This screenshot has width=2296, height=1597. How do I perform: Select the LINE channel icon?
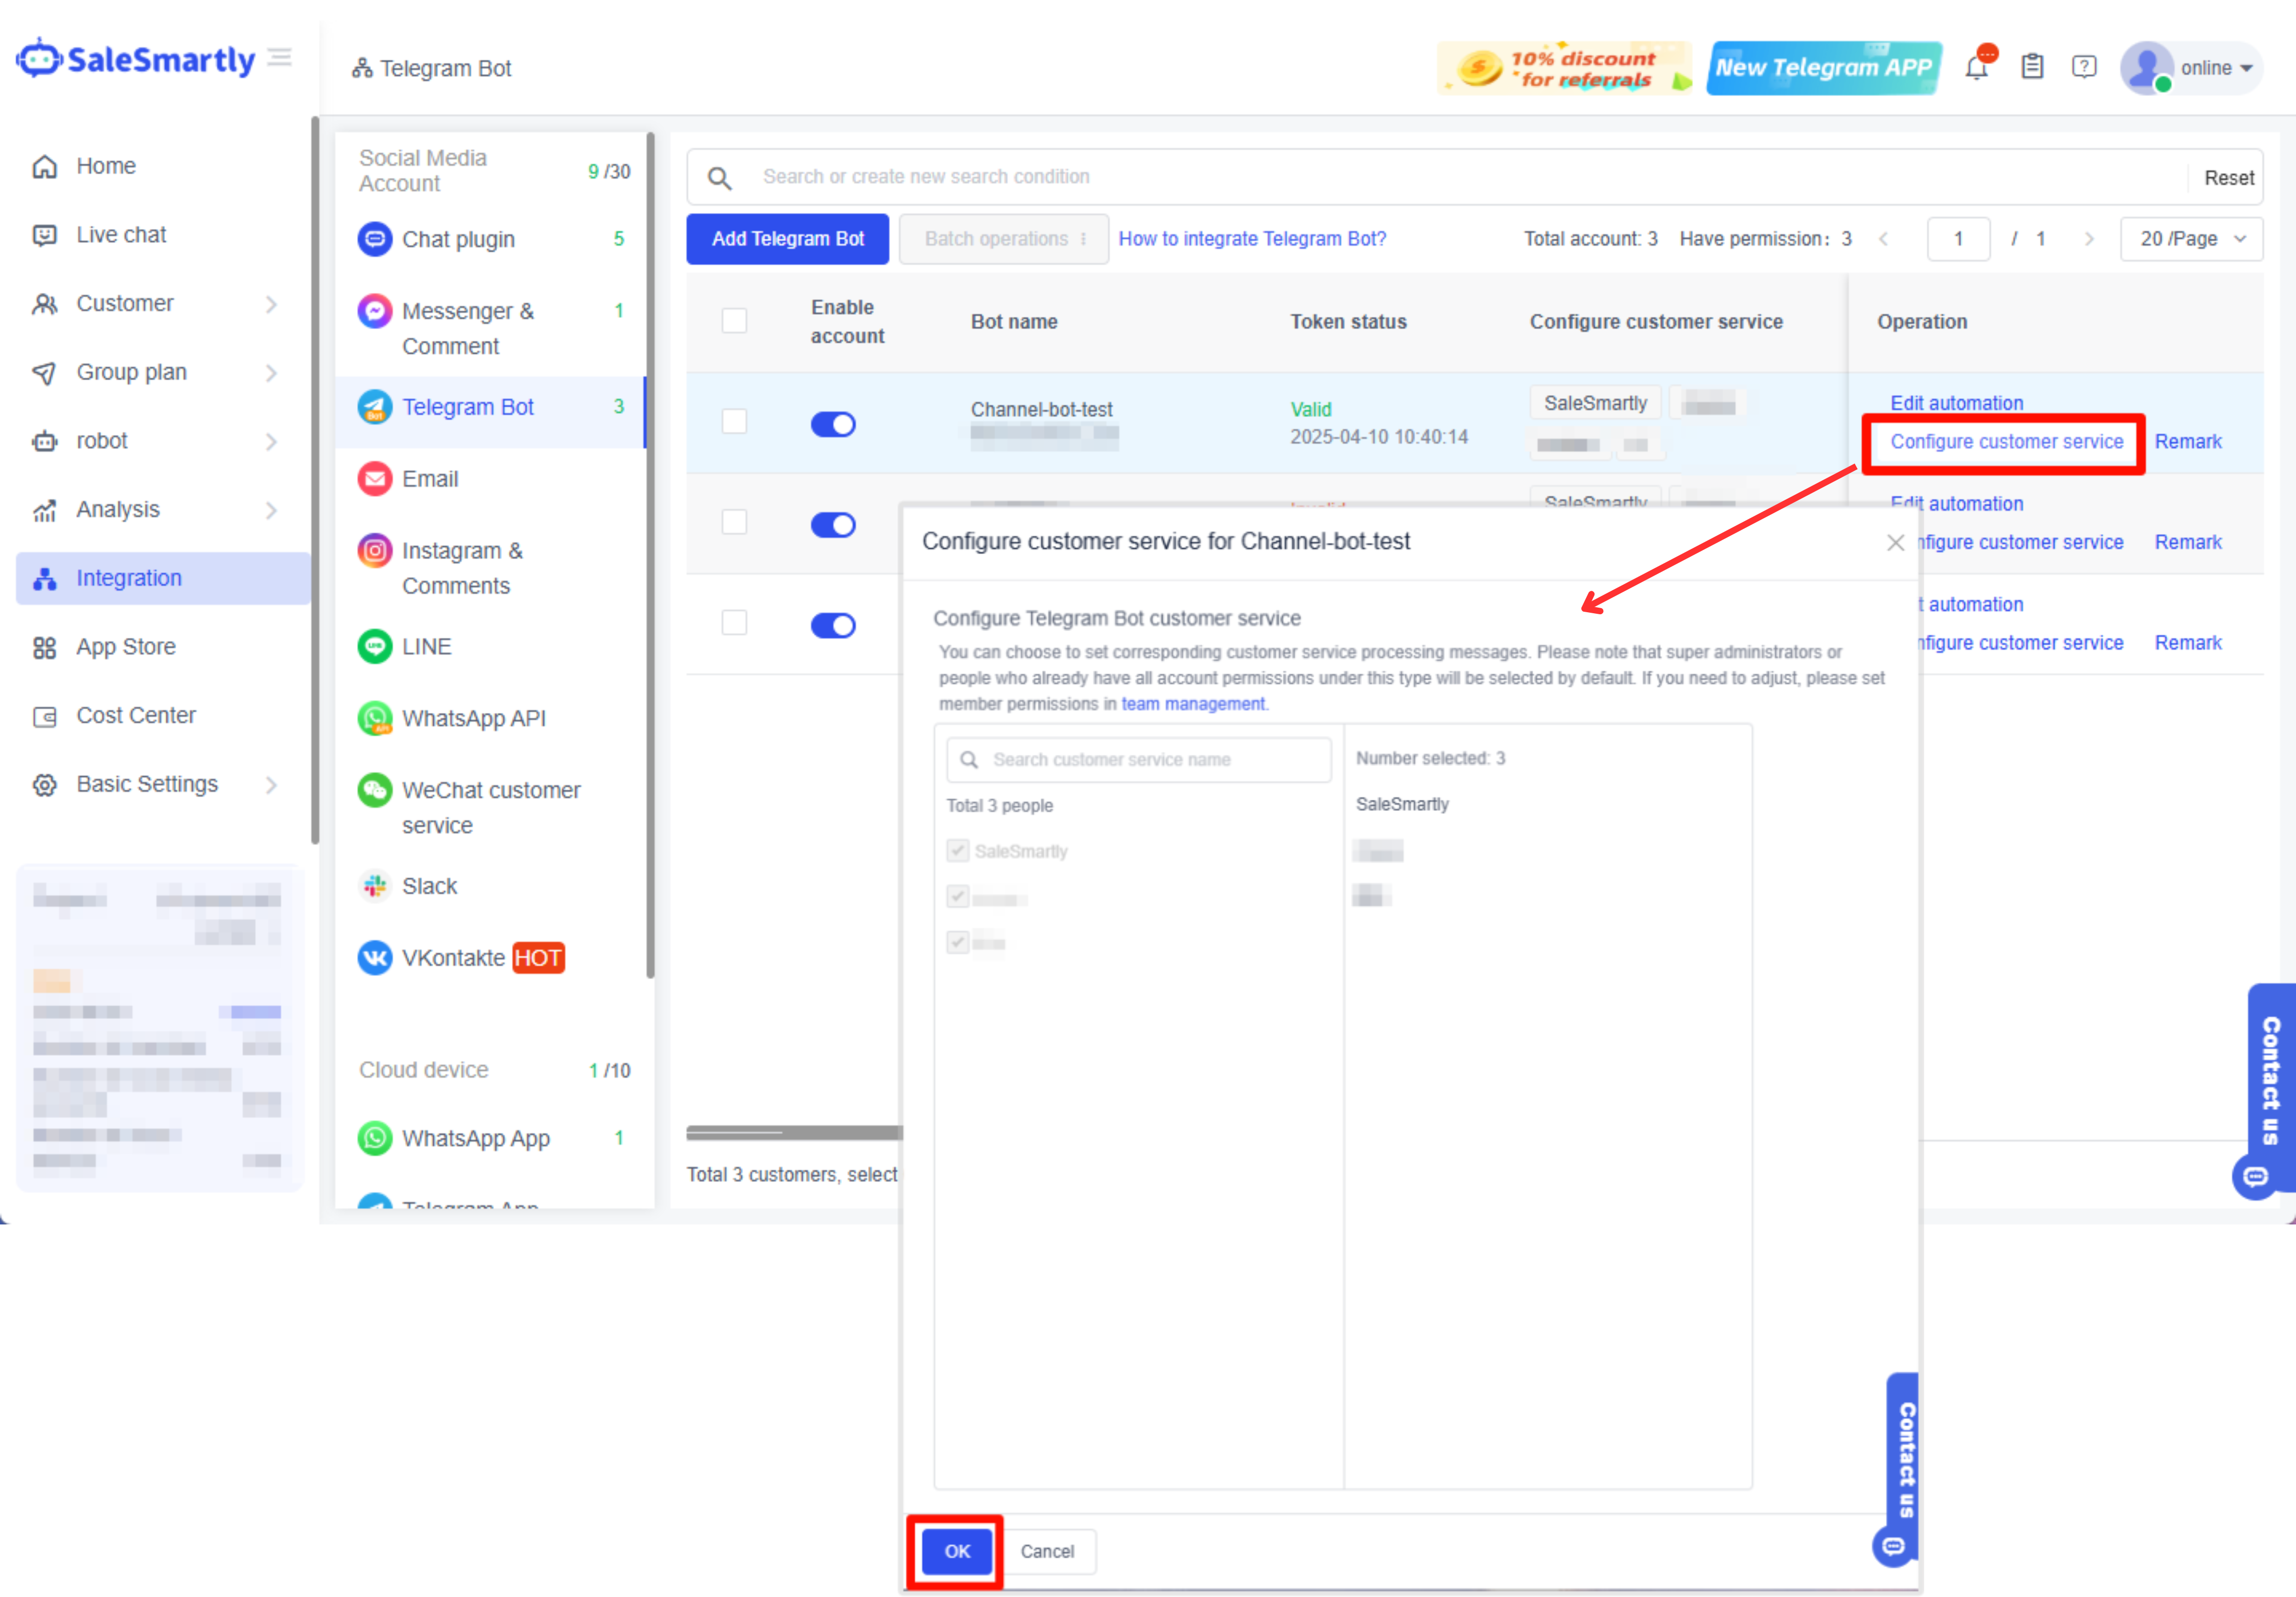point(374,646)
